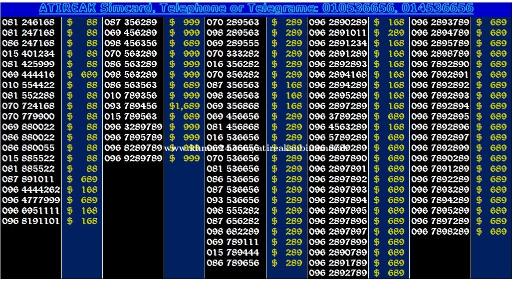This screenshot has width=512, height=281.
Task: Select number 096 4563289
Action: pos(338,127)
